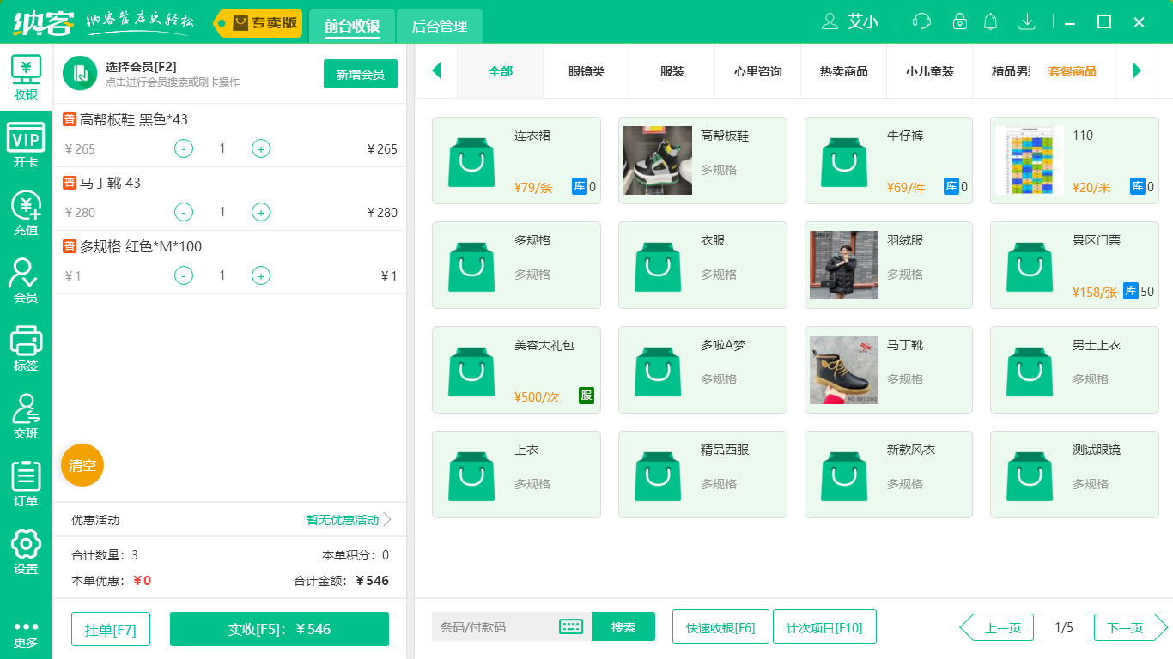Click the 新增会员 button

click(x=360, y=75)
